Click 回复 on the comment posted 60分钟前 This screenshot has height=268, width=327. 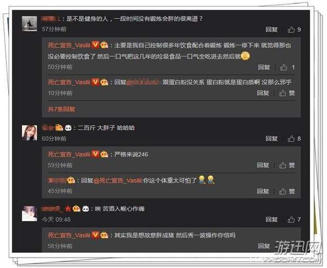(x=271, y=138)
